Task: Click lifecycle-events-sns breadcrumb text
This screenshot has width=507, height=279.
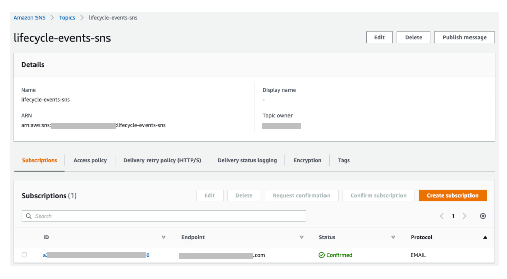Action: (x=113, y=17)
